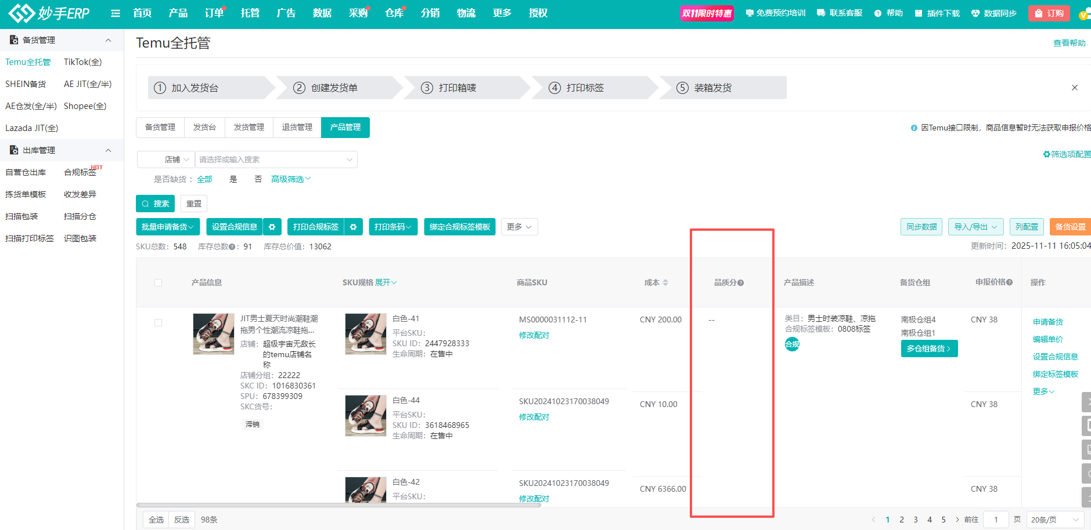
Task: Open the 导入/导出 dropdown
Action: 976,227
